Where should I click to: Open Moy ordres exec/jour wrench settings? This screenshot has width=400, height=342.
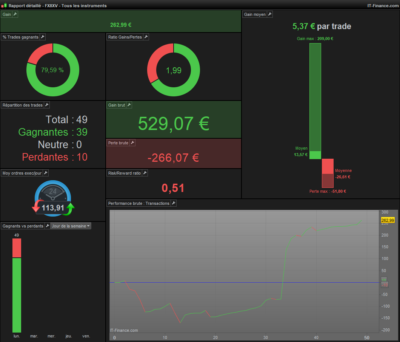(46, 173)
